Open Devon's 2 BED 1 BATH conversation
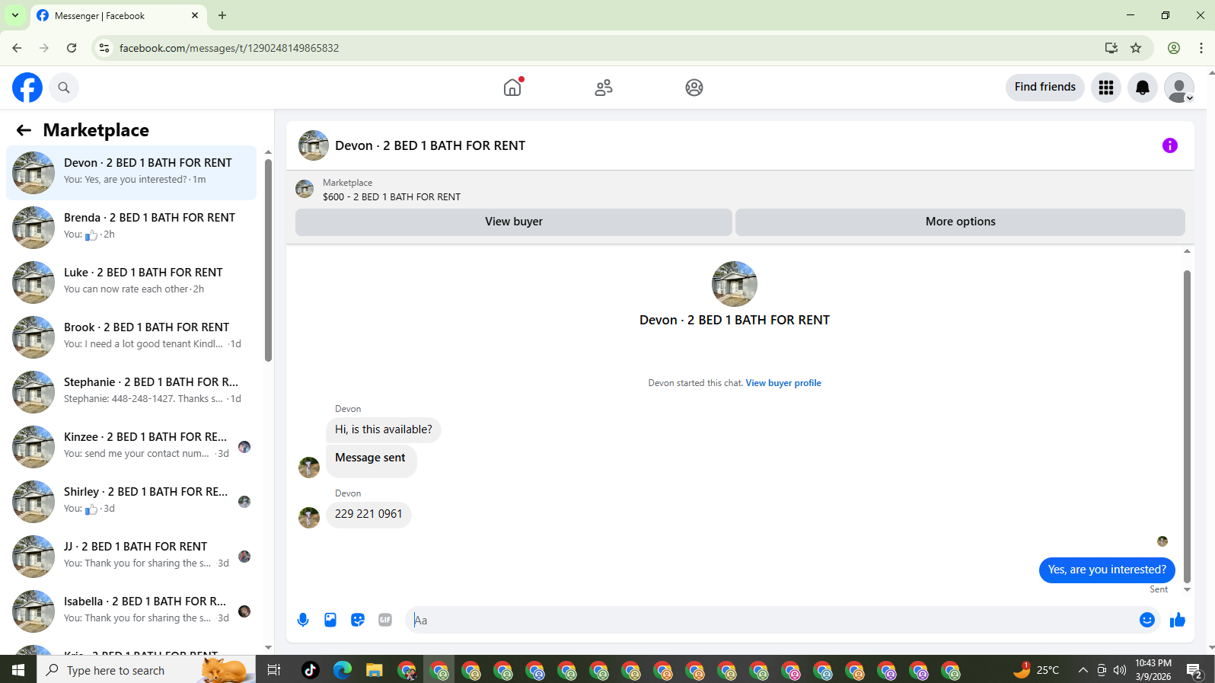 click(131, 173)
